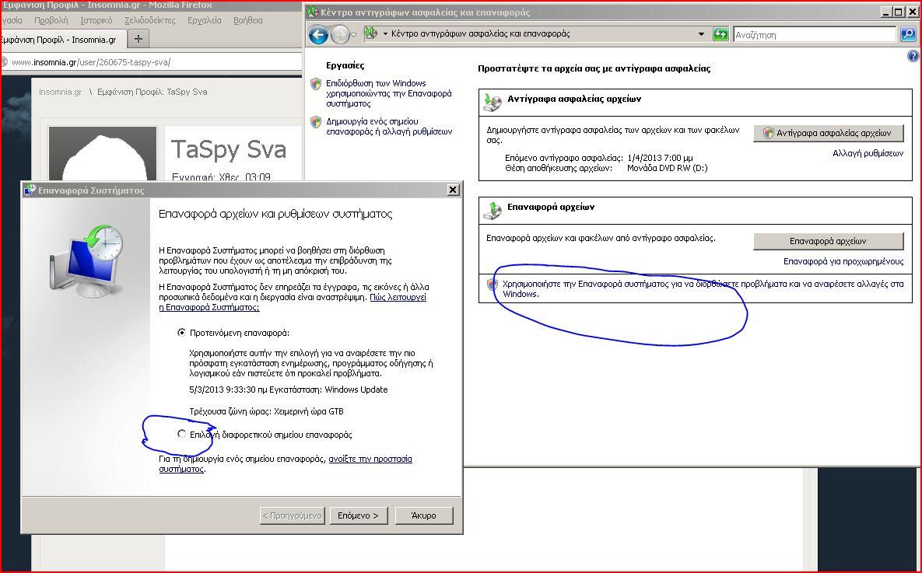Click Επαναφορά αρχείων section icon
This screenshot has width=922, height=573.
click(x=492, y=210)
